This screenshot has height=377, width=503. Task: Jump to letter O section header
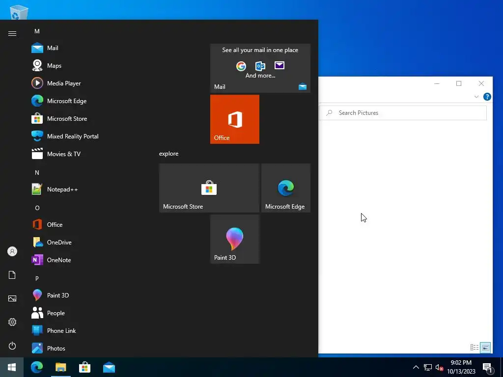pyautogui.click(x=37, y=208)
